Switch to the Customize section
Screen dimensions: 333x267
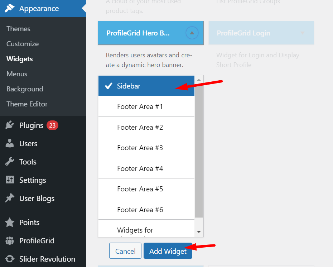tap(22, 44)
